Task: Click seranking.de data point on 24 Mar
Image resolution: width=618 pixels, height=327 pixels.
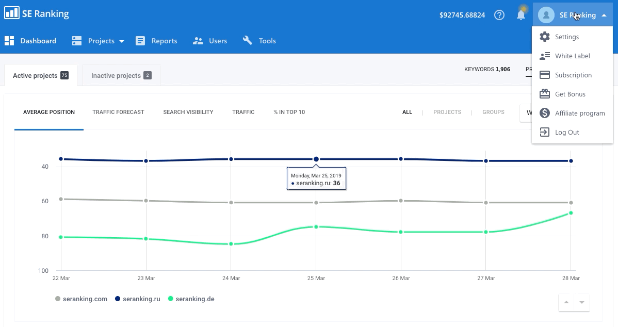Action: point(231,244)
